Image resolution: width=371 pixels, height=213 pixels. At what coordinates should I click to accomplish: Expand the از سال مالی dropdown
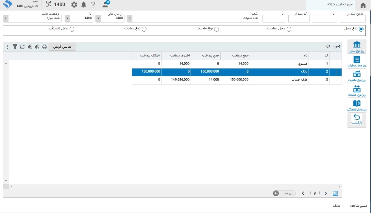pyautogui.click(x=98, y=18)
